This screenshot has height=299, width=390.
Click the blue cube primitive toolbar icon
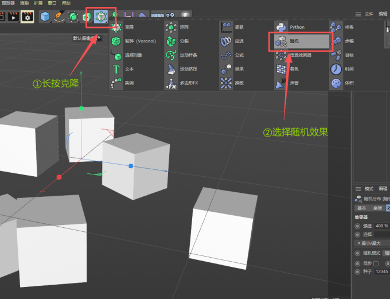[x=45, y=17]
